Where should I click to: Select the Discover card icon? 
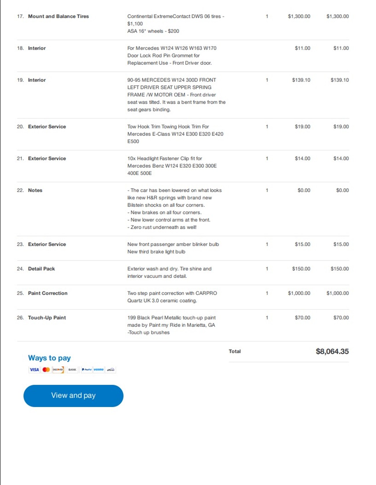click(x=58, y=370)
